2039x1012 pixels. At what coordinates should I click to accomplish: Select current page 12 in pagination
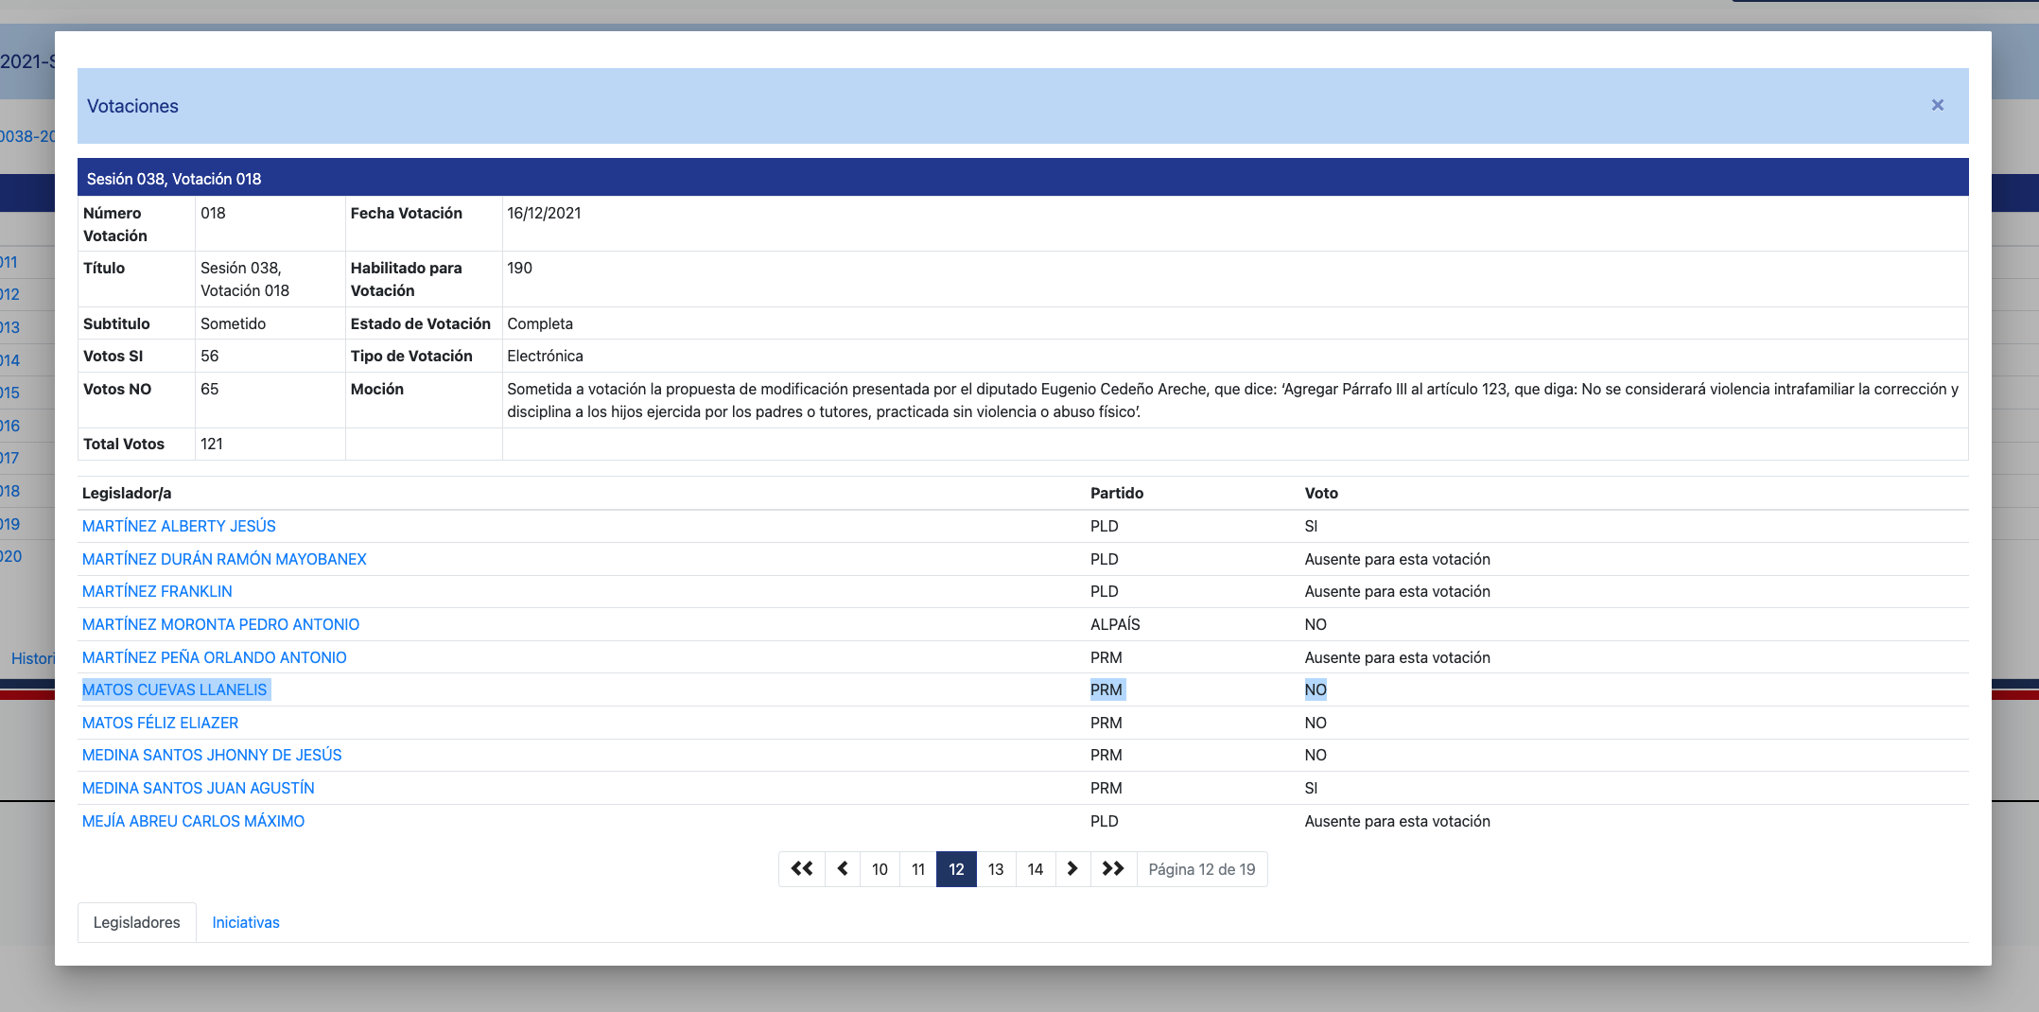[956, 869]
